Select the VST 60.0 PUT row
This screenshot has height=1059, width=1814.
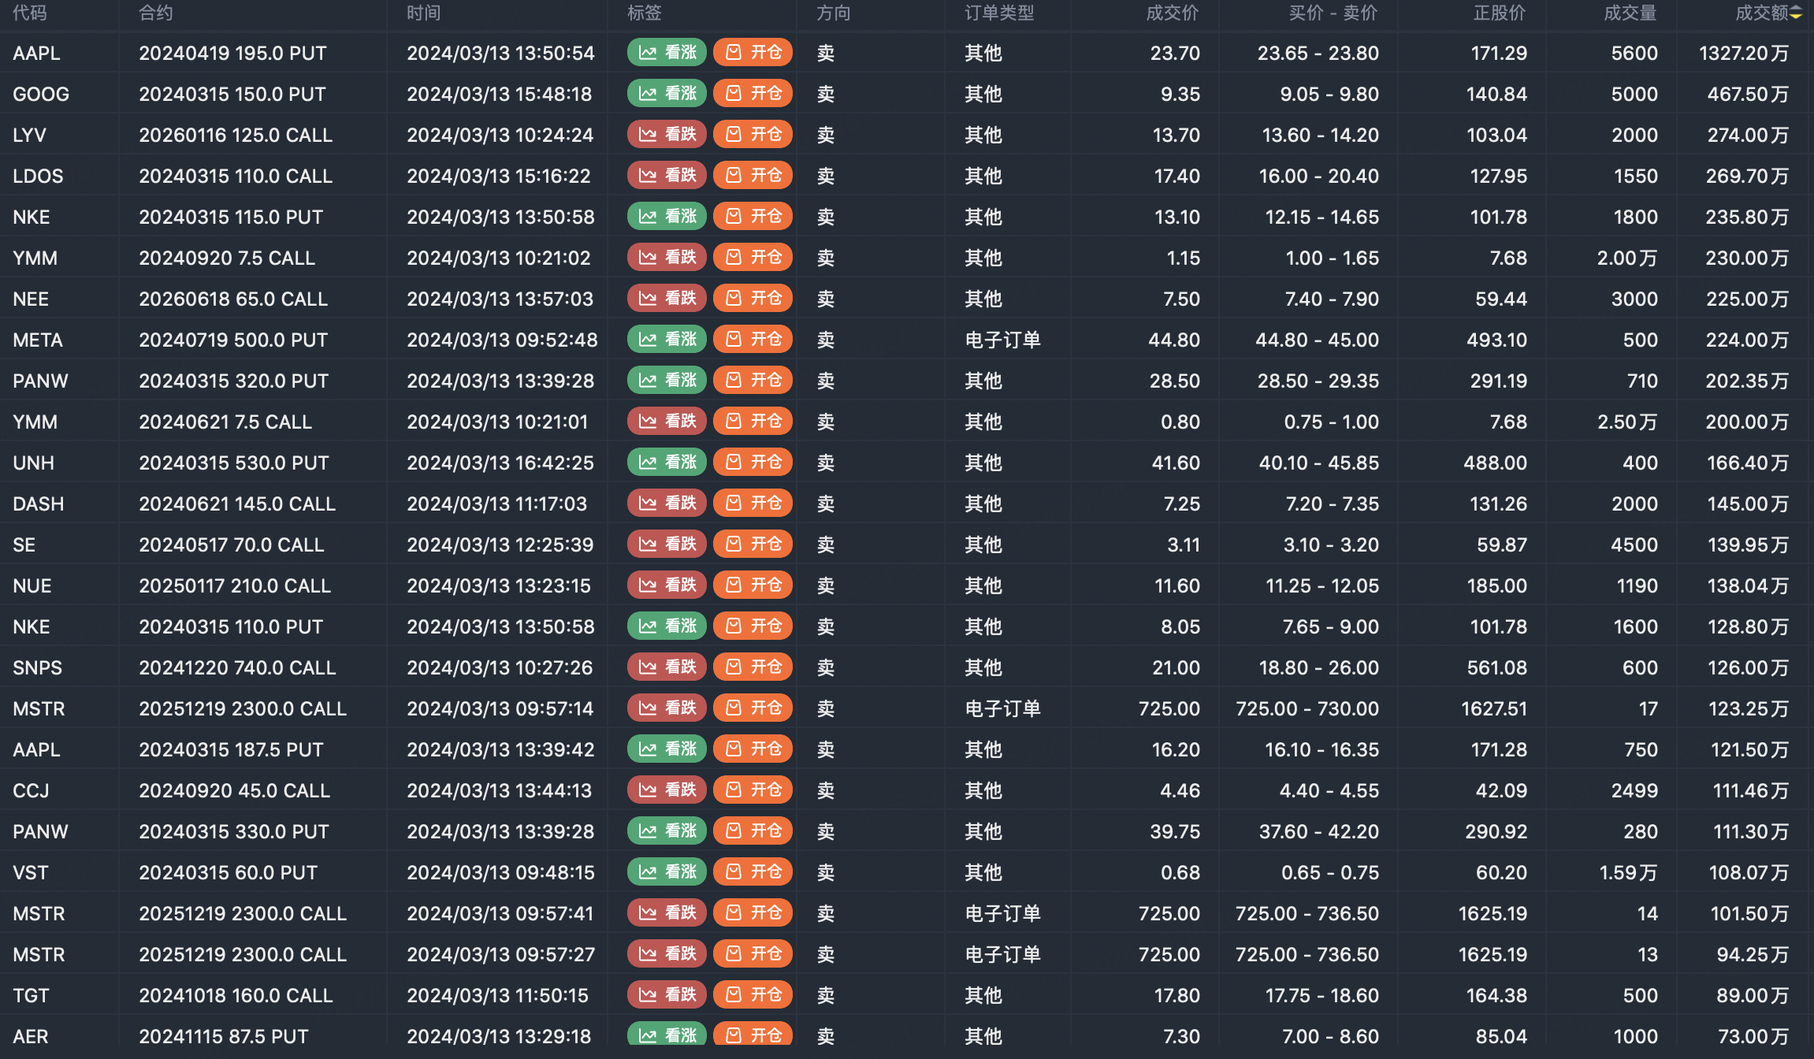(228, 872)
